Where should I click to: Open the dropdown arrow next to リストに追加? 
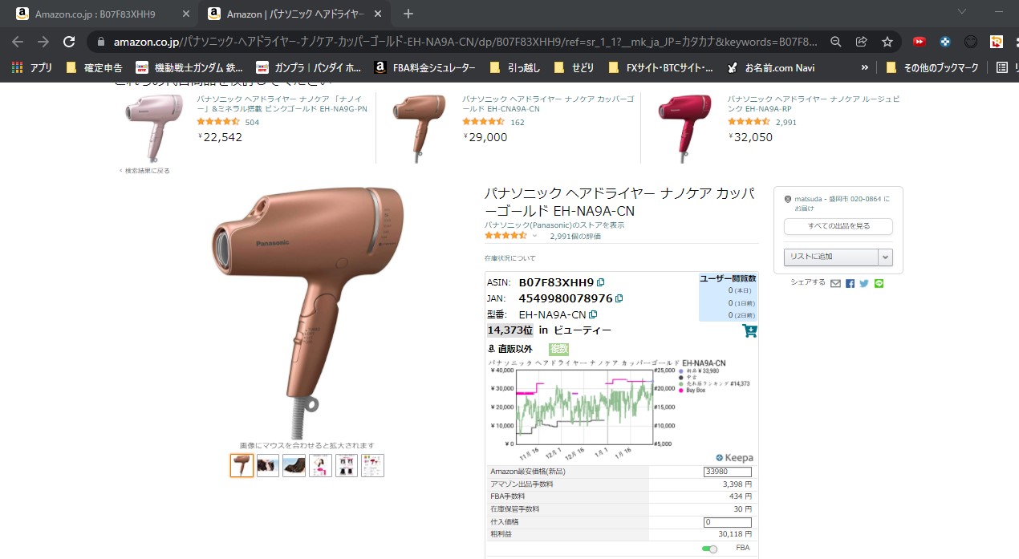[886, 257]
